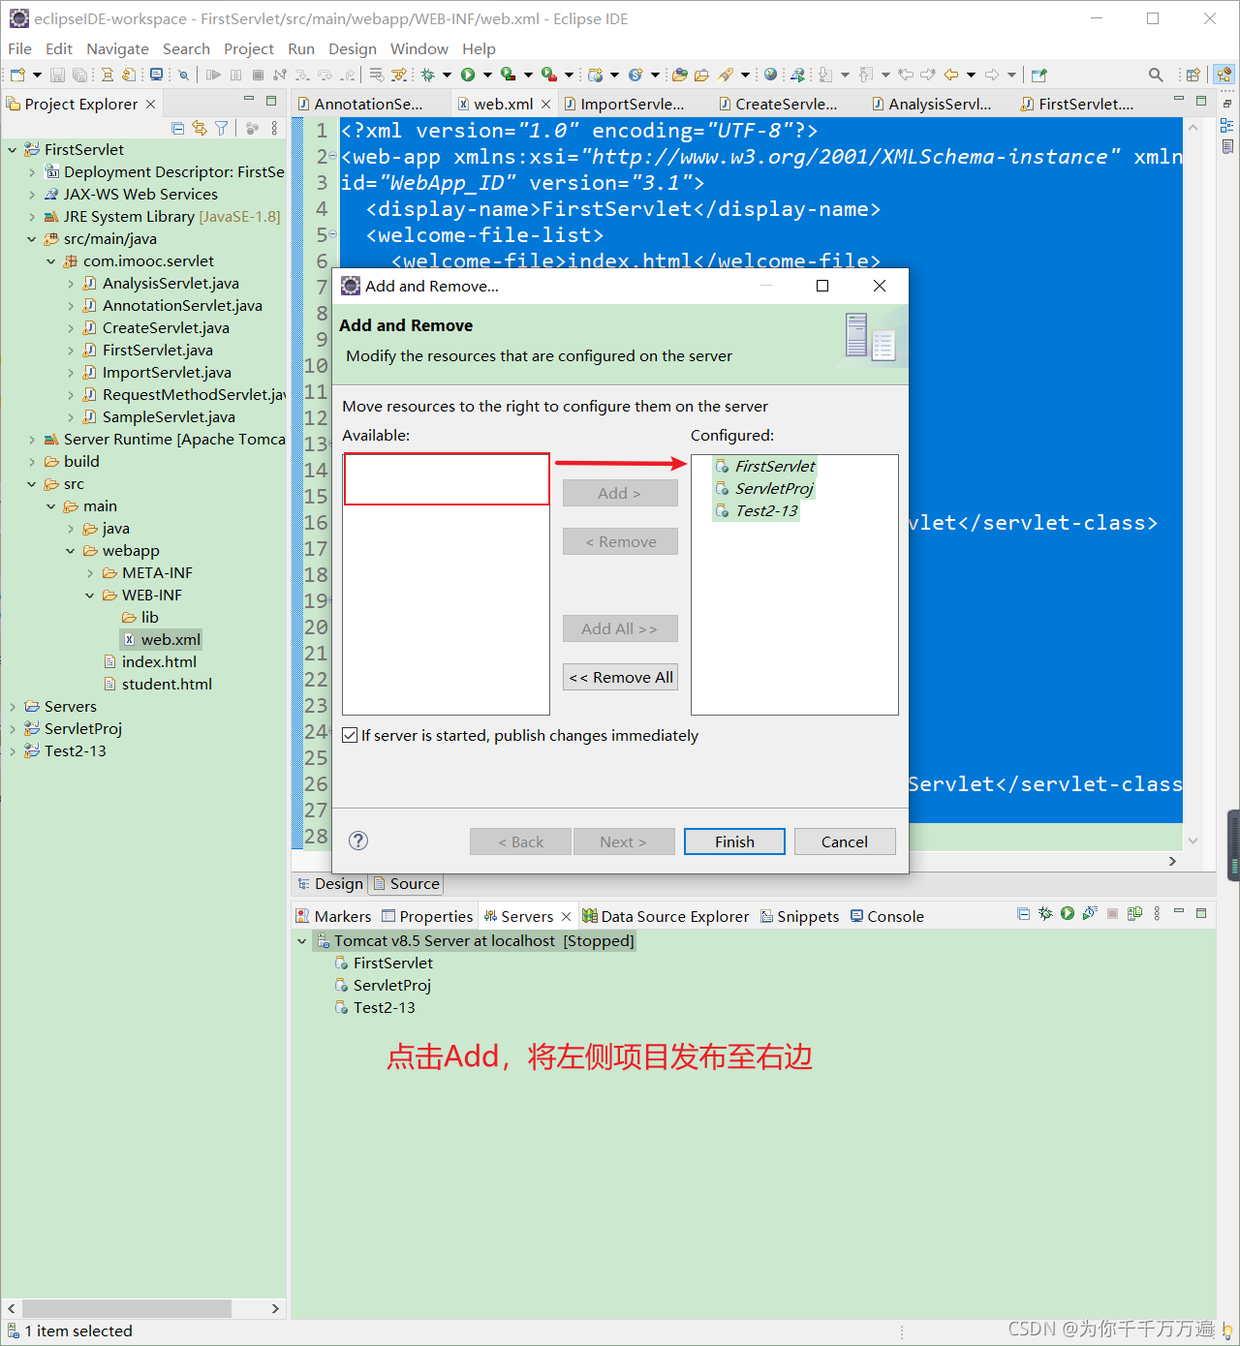
Task: Open the File menu
Action: 19,48
